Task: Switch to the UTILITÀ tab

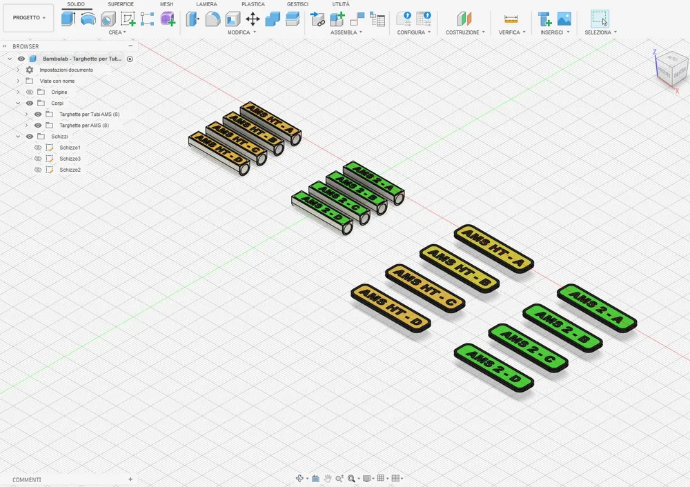Action: tap(341, 4)
